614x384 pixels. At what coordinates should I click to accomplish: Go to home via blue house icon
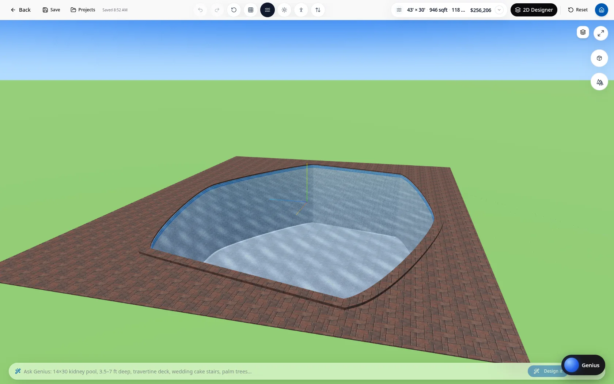[602, 10]
